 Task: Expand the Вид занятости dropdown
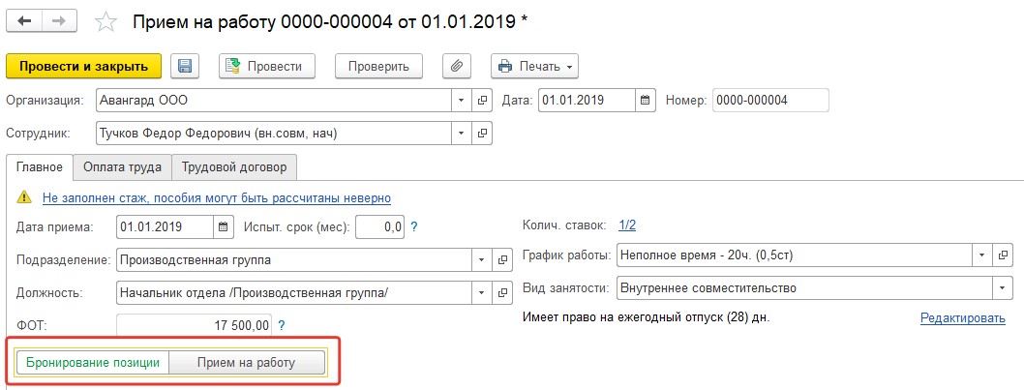[1002, 287]
